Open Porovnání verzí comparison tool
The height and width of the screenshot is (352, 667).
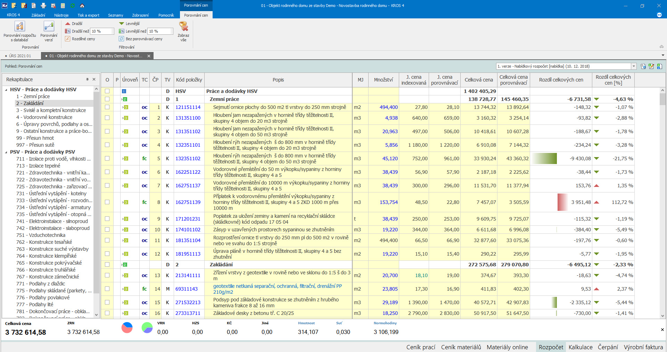(49, 27)
